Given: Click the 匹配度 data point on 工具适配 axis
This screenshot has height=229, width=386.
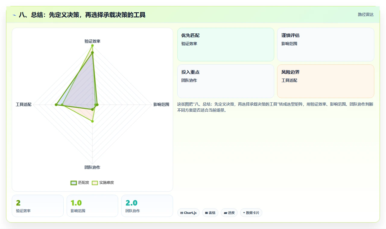Looking at the screenshot, I should click(x=56, y=105).
